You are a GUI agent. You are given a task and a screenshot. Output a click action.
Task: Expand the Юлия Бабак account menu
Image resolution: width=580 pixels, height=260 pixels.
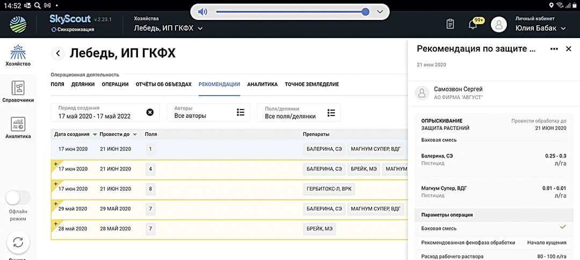[563, 28]
